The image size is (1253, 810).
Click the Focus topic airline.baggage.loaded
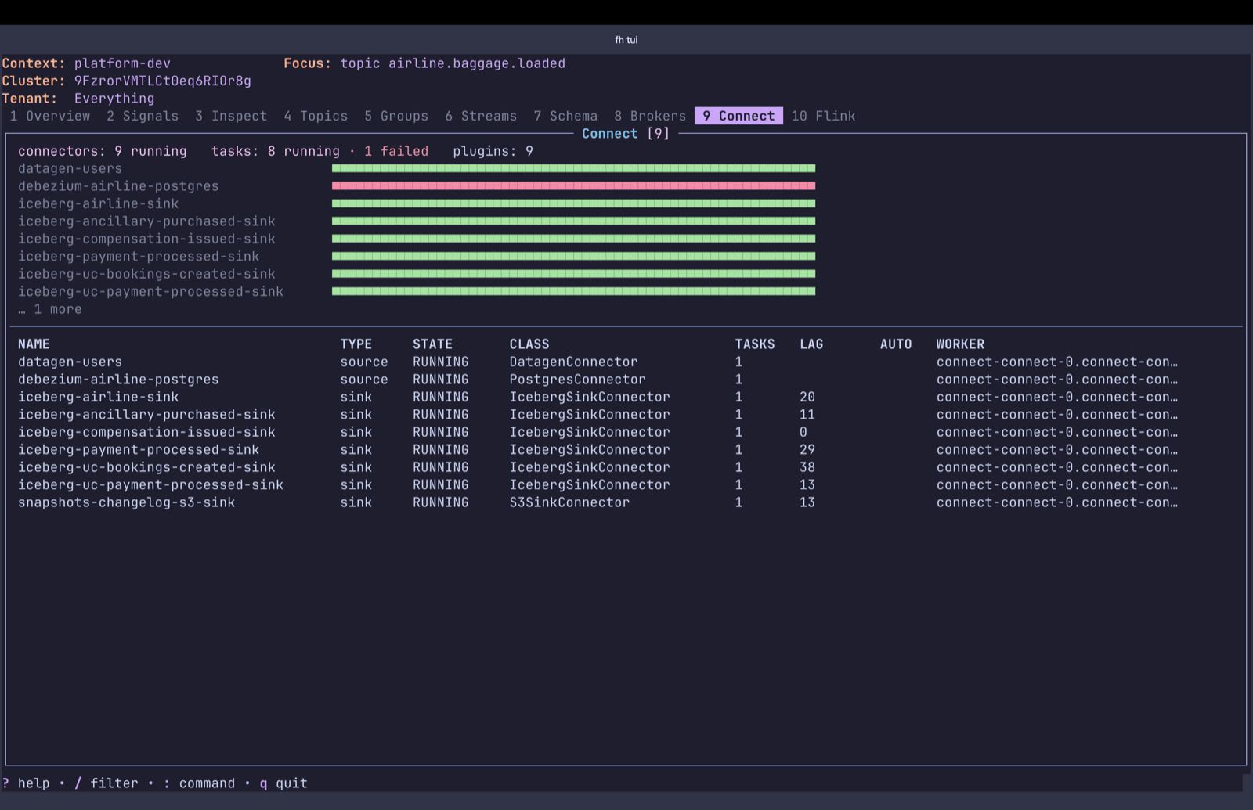(453, 63)
